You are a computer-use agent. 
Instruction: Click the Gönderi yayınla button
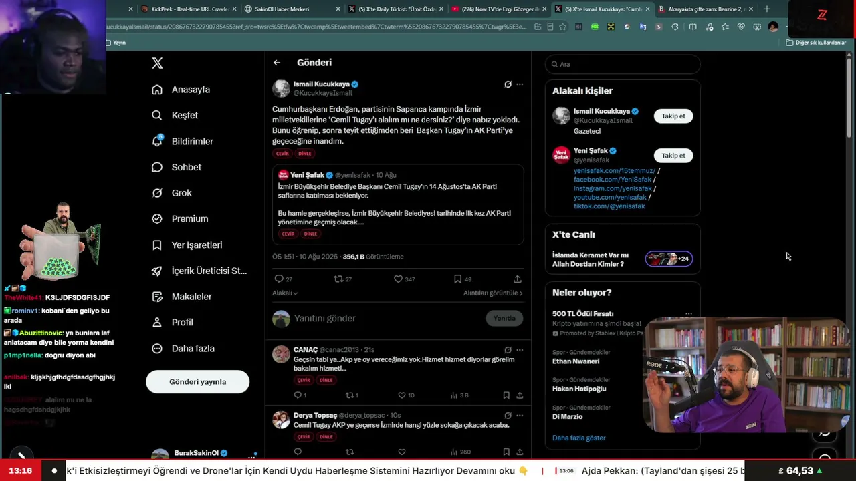[197, 382]
